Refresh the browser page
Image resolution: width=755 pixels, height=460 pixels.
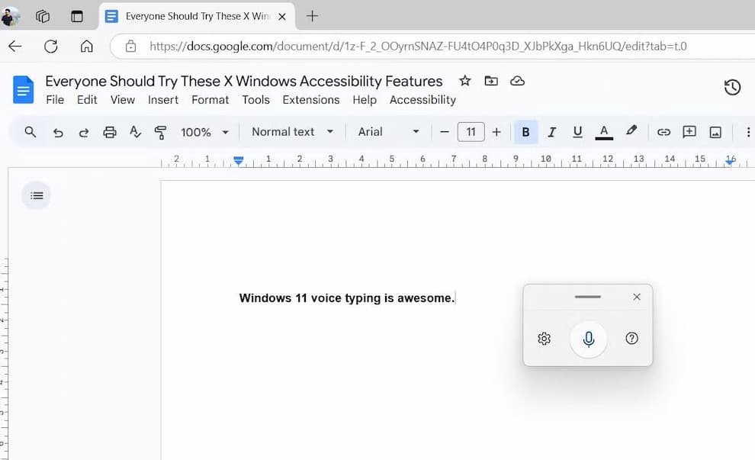[x=51, y=47]
